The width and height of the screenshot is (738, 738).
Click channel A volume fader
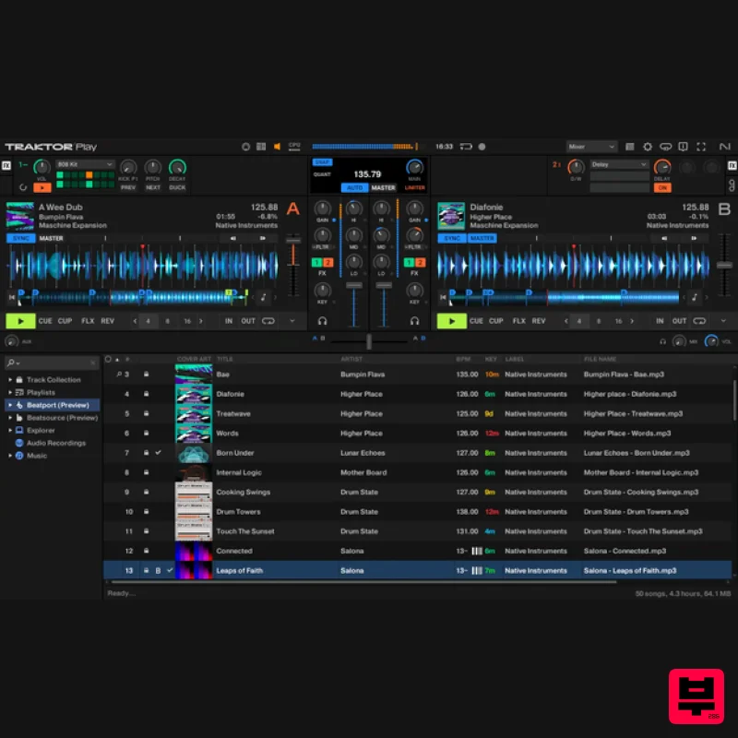[x=354, y=286]
